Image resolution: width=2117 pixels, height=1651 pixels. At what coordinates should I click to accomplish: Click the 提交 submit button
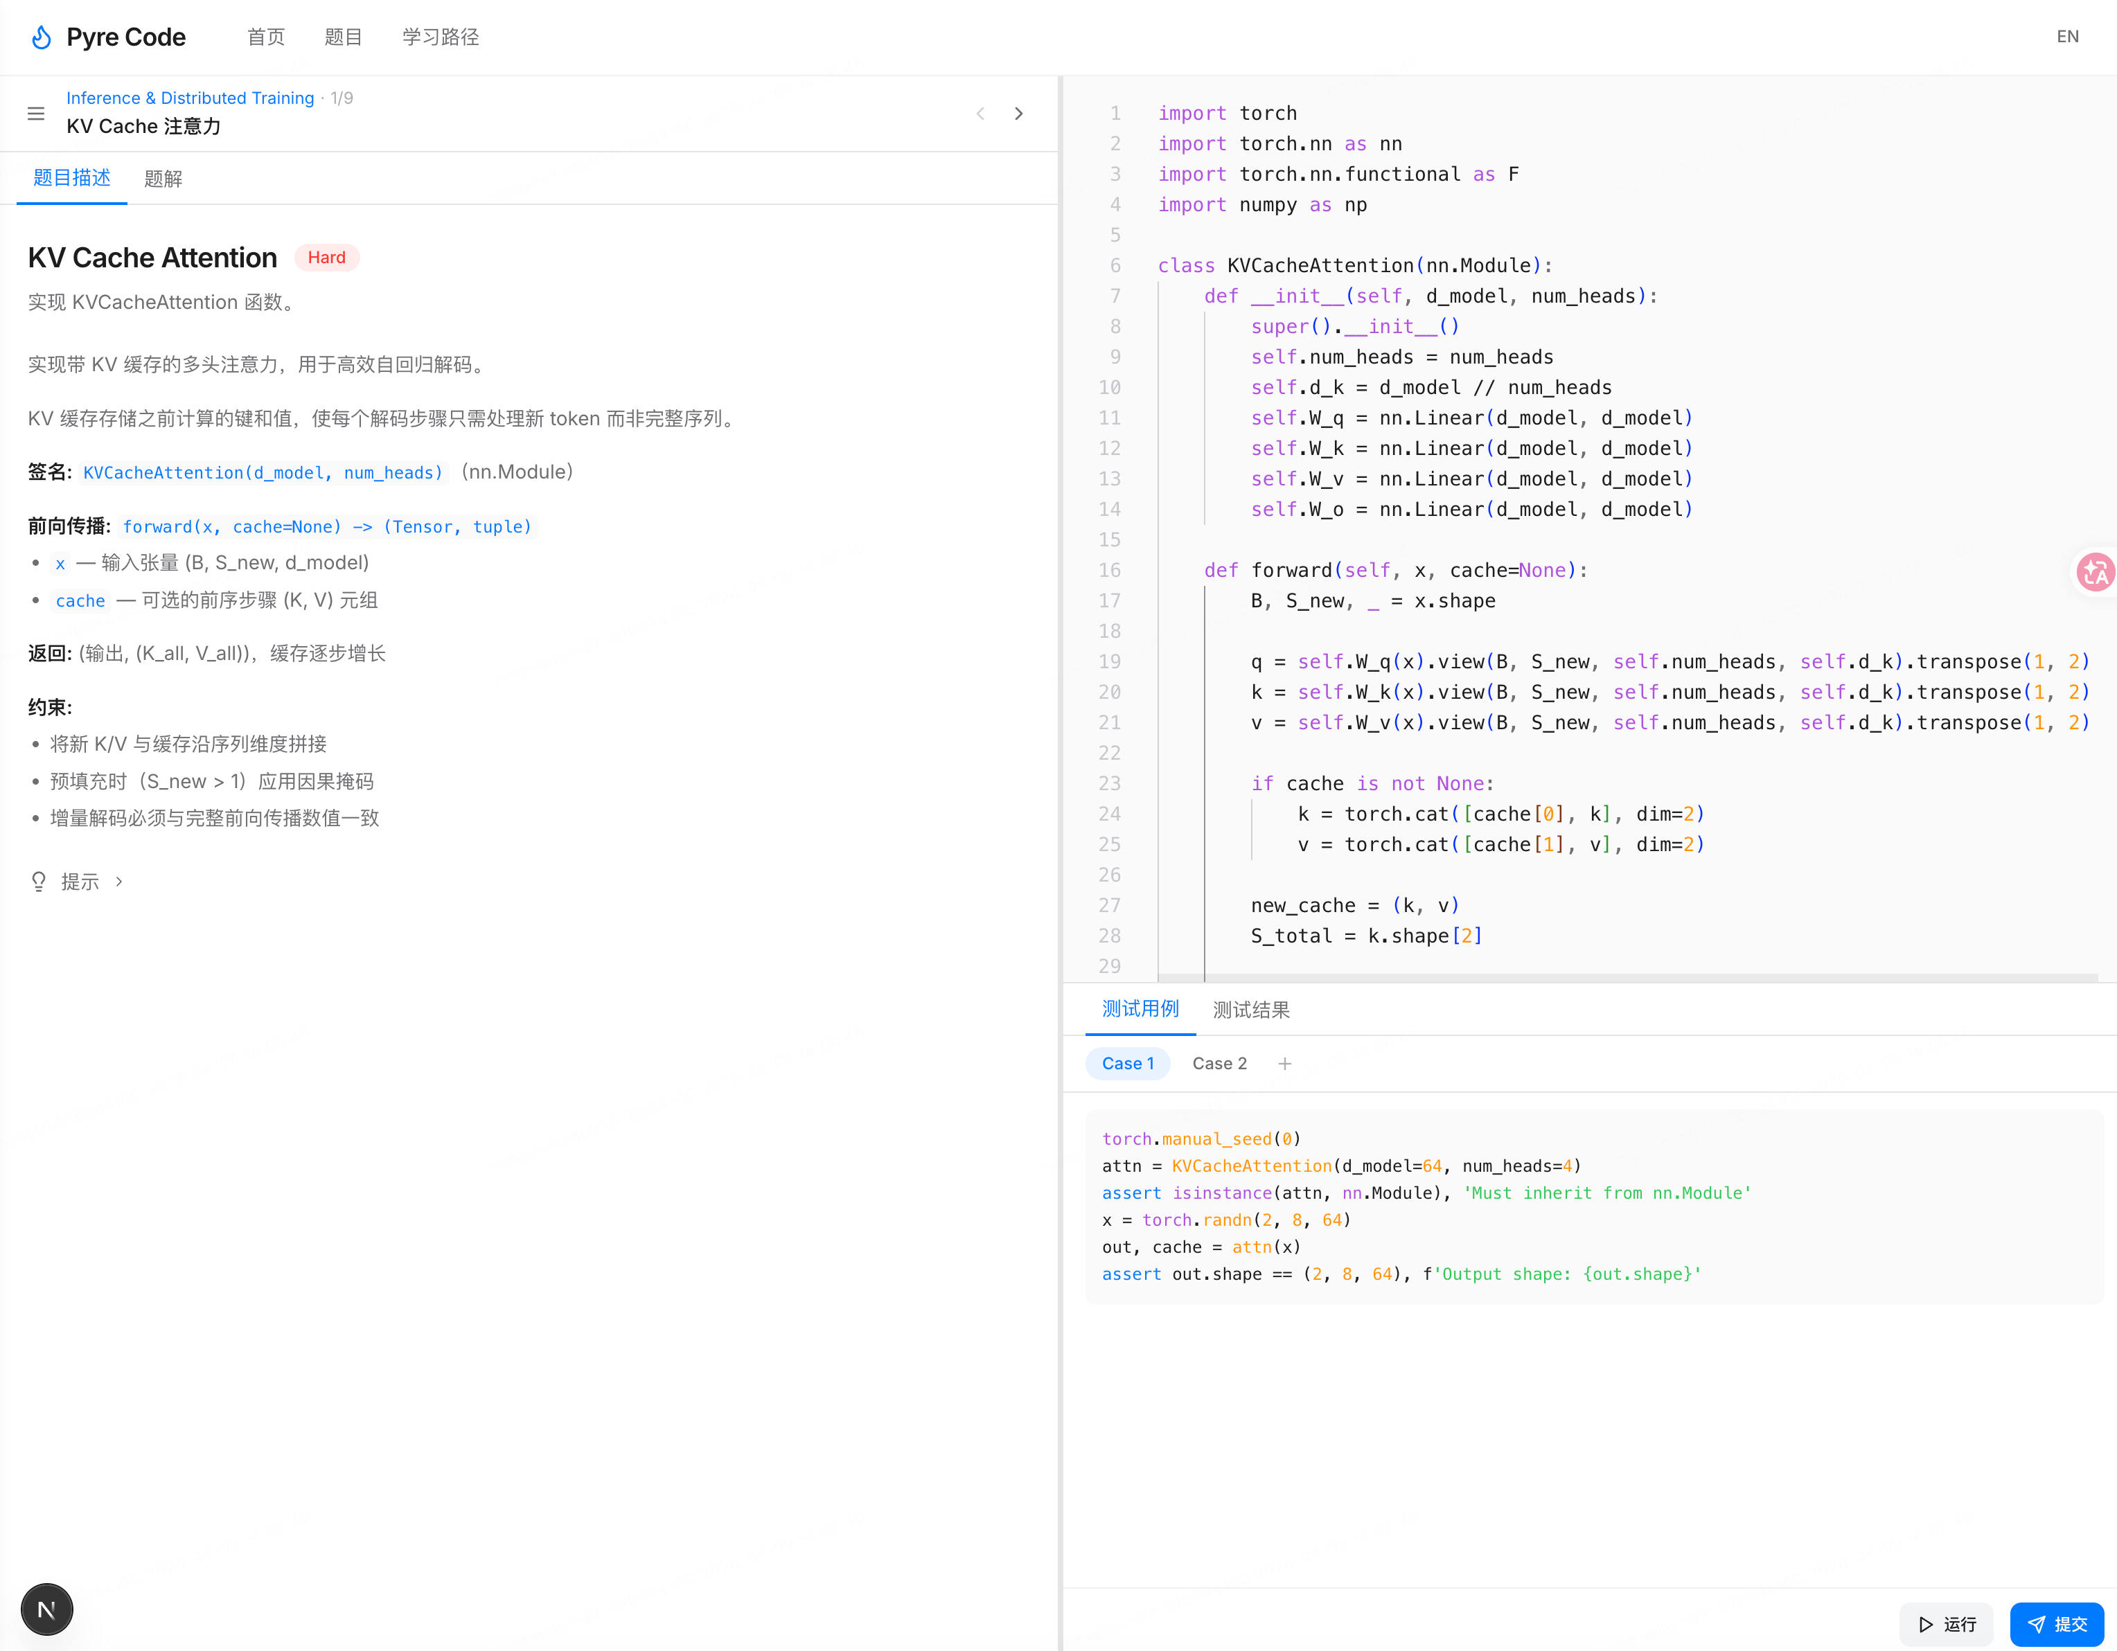coord(2057,1624)
